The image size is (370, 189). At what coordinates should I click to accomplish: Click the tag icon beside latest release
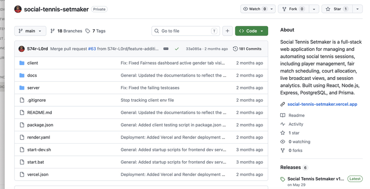[283, 179]
